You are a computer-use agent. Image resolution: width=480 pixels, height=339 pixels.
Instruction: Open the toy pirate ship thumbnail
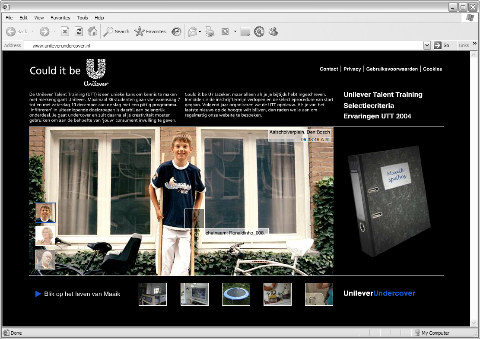click(x=278, y=295)
